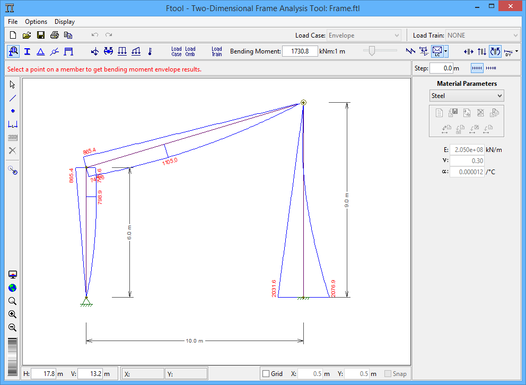Open the Display menu

tap(65, 22)
